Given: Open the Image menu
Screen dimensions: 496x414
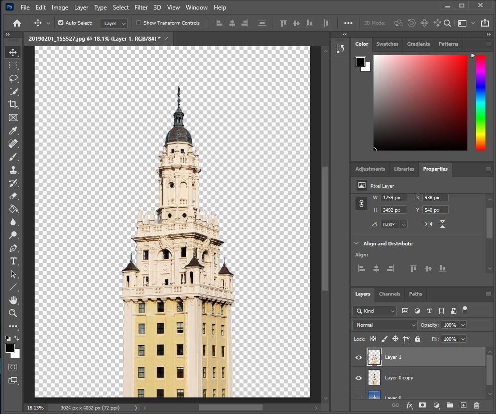Looking at the screenshot, I should coord(60,7).
